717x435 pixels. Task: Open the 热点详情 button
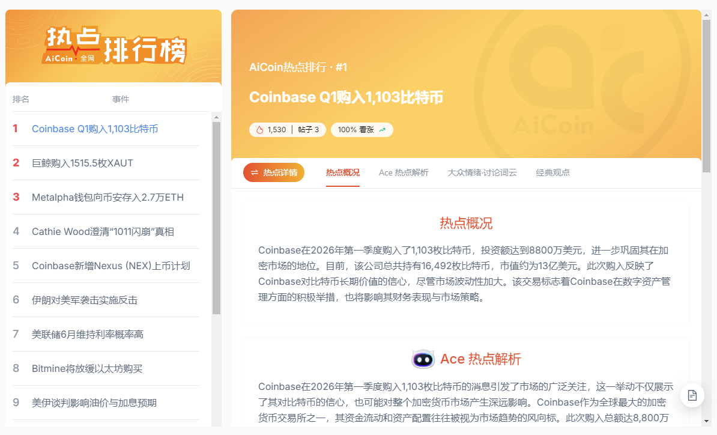tap(273, 172)
